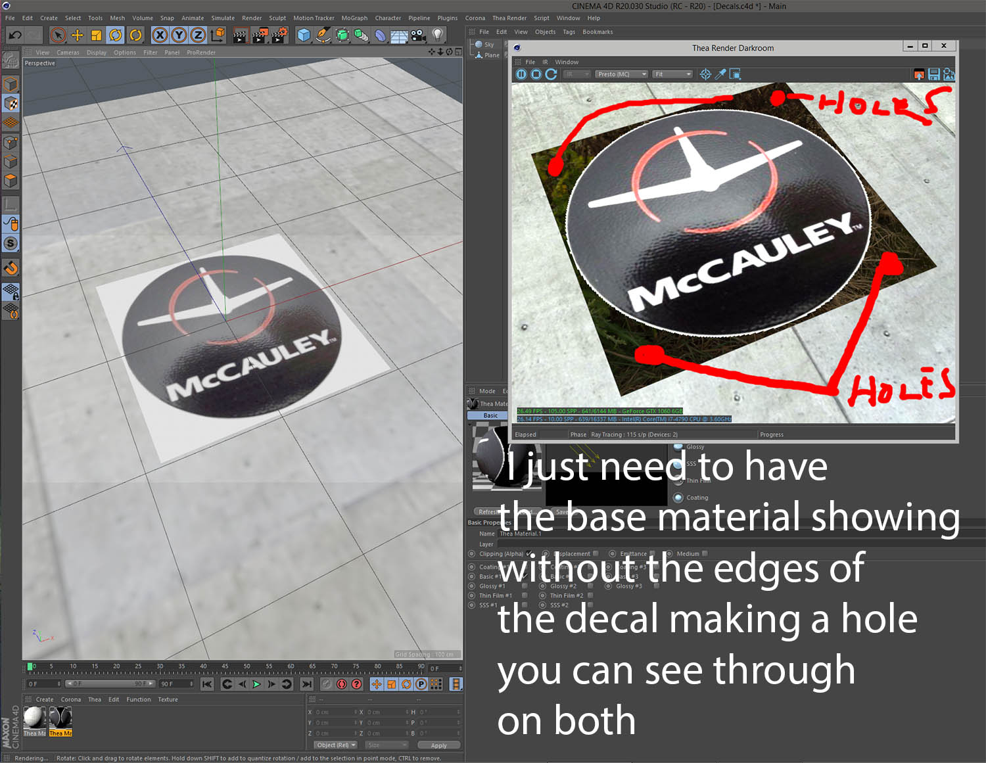Select the spline Pen tool icon
The image size is (986, 763).
[x=323, y=35]
